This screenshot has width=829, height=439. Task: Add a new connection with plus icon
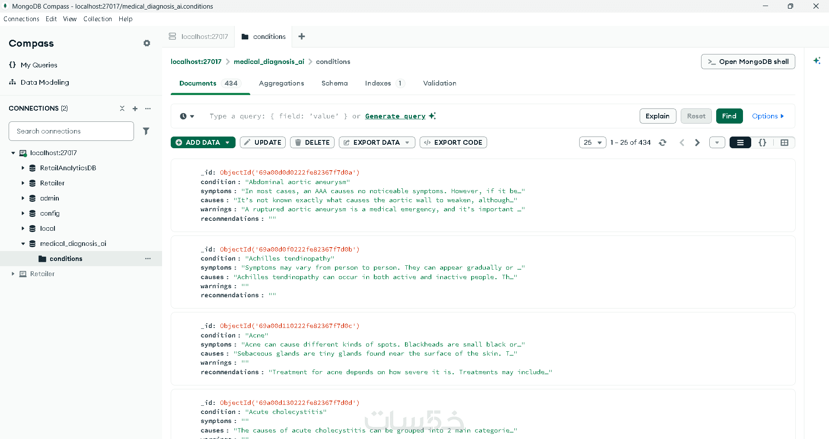135,108
